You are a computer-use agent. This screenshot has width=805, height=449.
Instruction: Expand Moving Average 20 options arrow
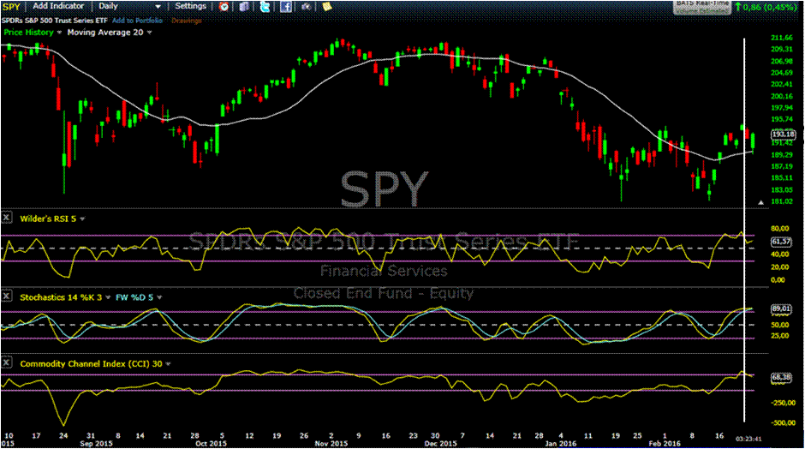pyautogui.click(x=149, y=33)
